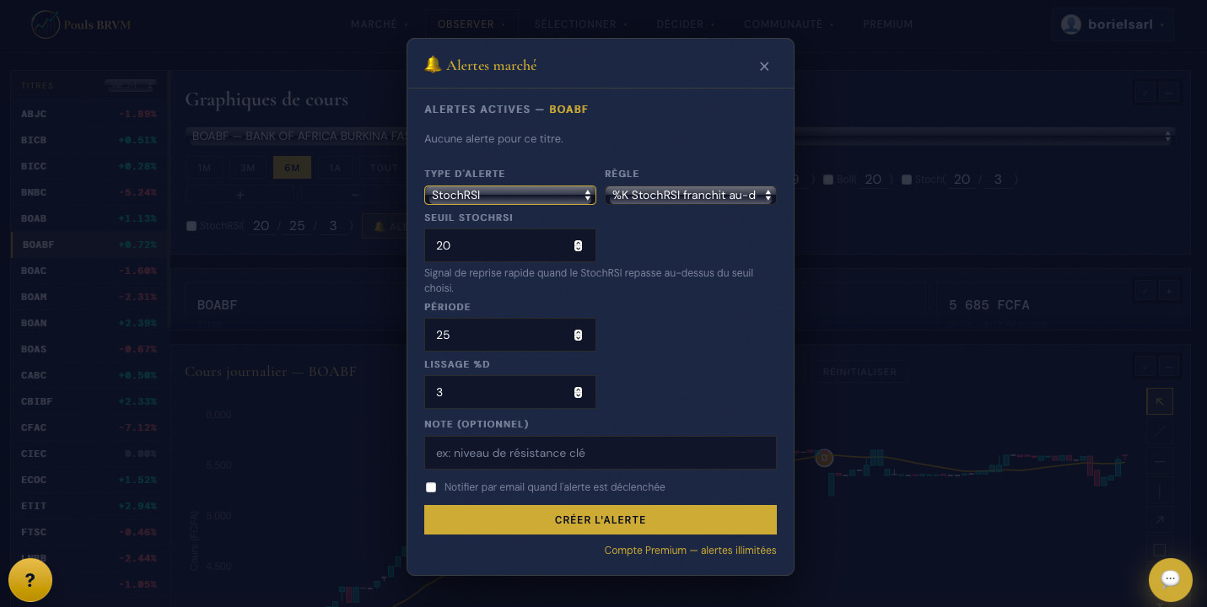Click the Stoch first parameter field 20

point(962,180)
